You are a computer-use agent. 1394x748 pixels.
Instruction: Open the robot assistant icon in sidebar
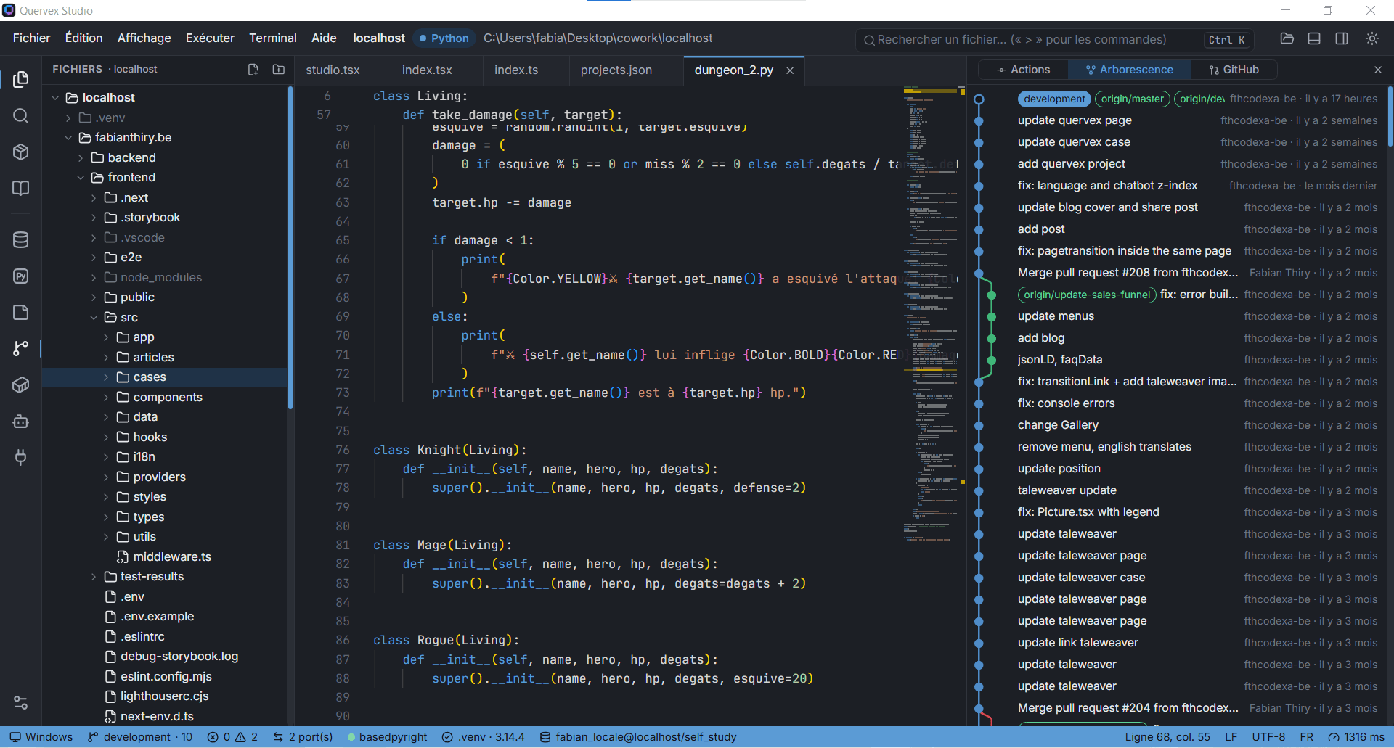[21, 421]
